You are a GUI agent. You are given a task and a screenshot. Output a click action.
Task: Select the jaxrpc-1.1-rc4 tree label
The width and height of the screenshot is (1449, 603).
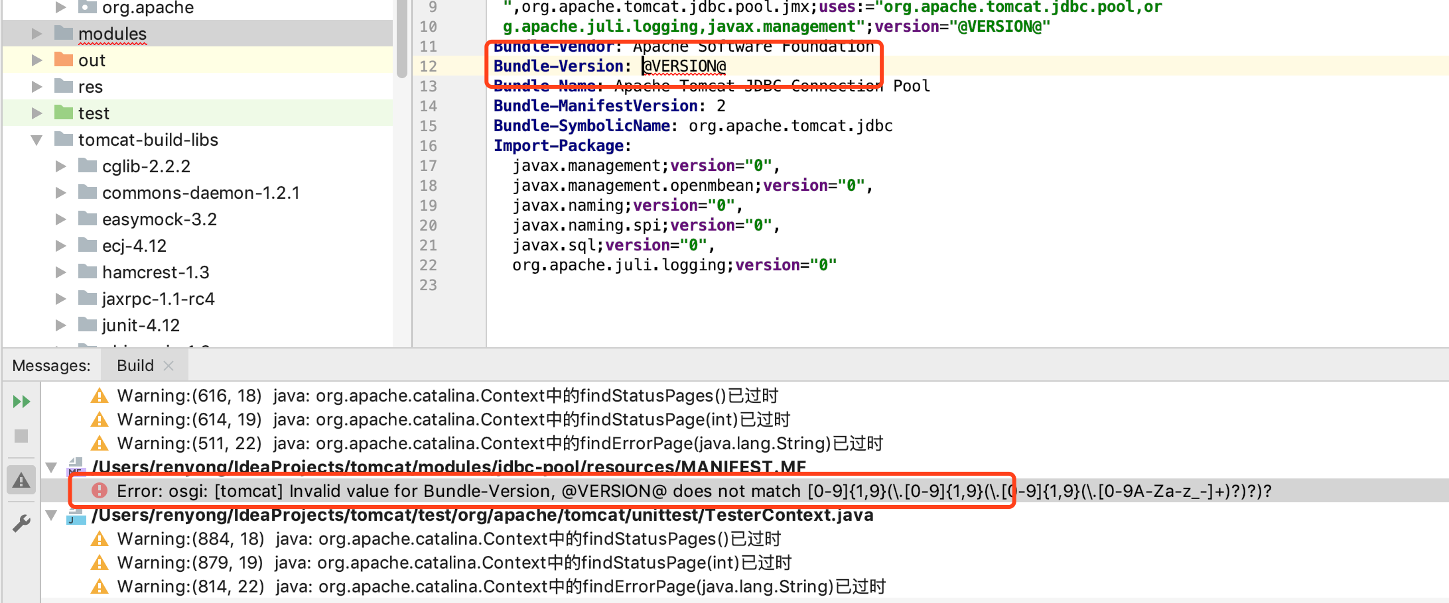click(159, 299)
